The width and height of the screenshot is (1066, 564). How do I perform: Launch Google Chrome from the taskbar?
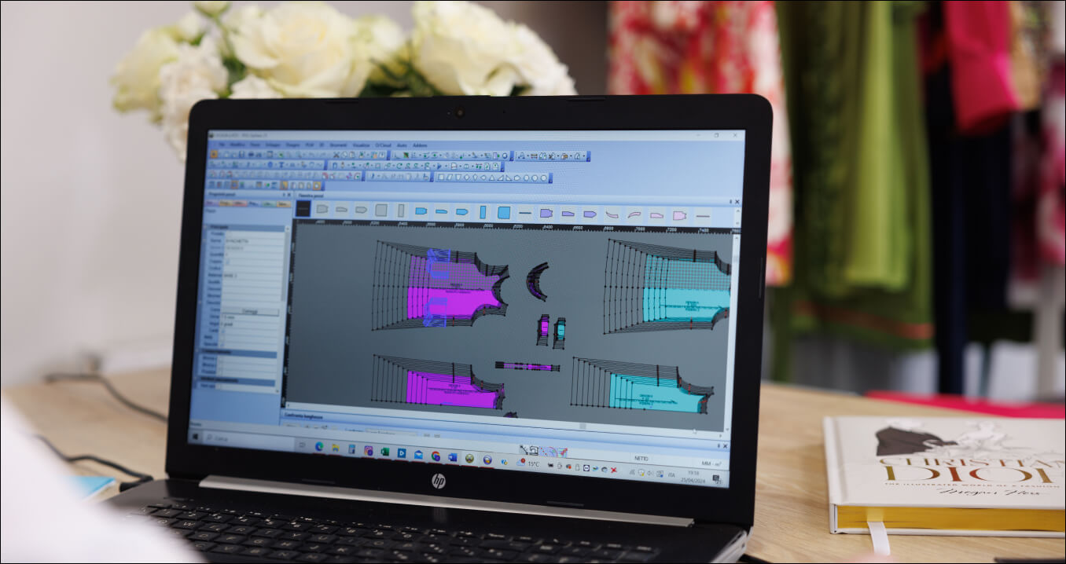(436, 456)
